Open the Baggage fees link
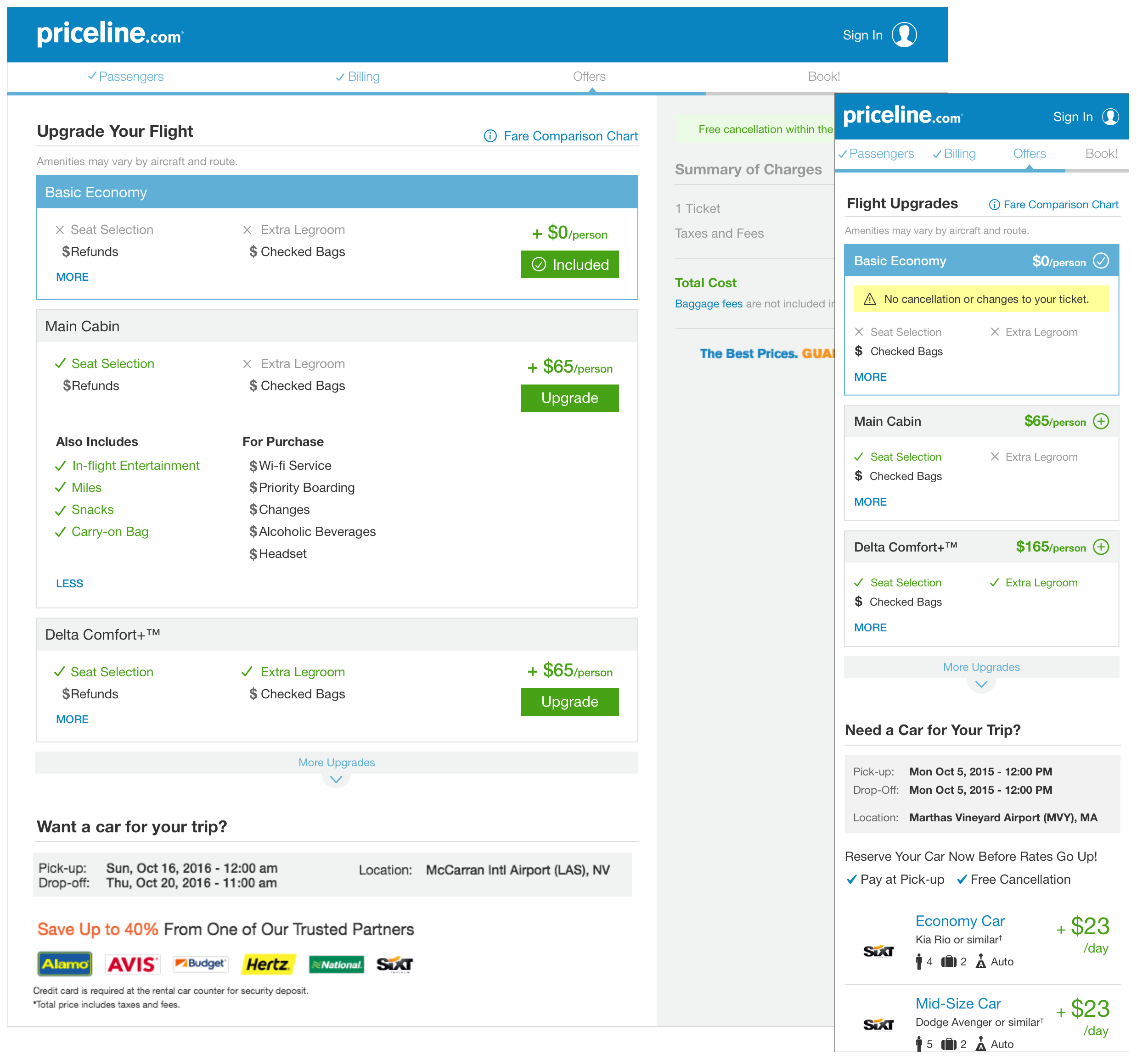This screenshot has height=1059, width=1137. (x=708, y=303)
